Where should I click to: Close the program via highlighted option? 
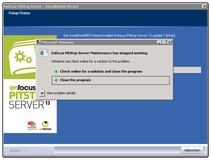pyautogui.click(x=111, y=80)
